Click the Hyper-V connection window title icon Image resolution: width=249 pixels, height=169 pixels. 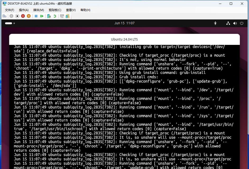click(x=4, y=3)
